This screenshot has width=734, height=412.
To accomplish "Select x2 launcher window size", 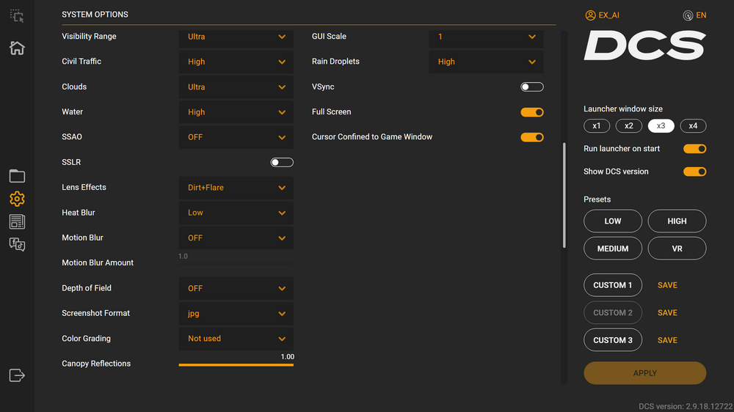I will (x=628, y=126).
